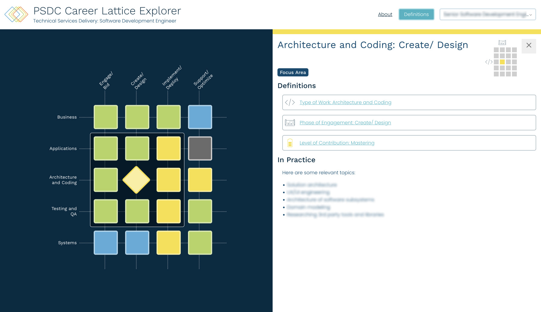Select the Systems Support/Optimize green tile
Viewport: 541px width, 312px height.
click(200, 243)
